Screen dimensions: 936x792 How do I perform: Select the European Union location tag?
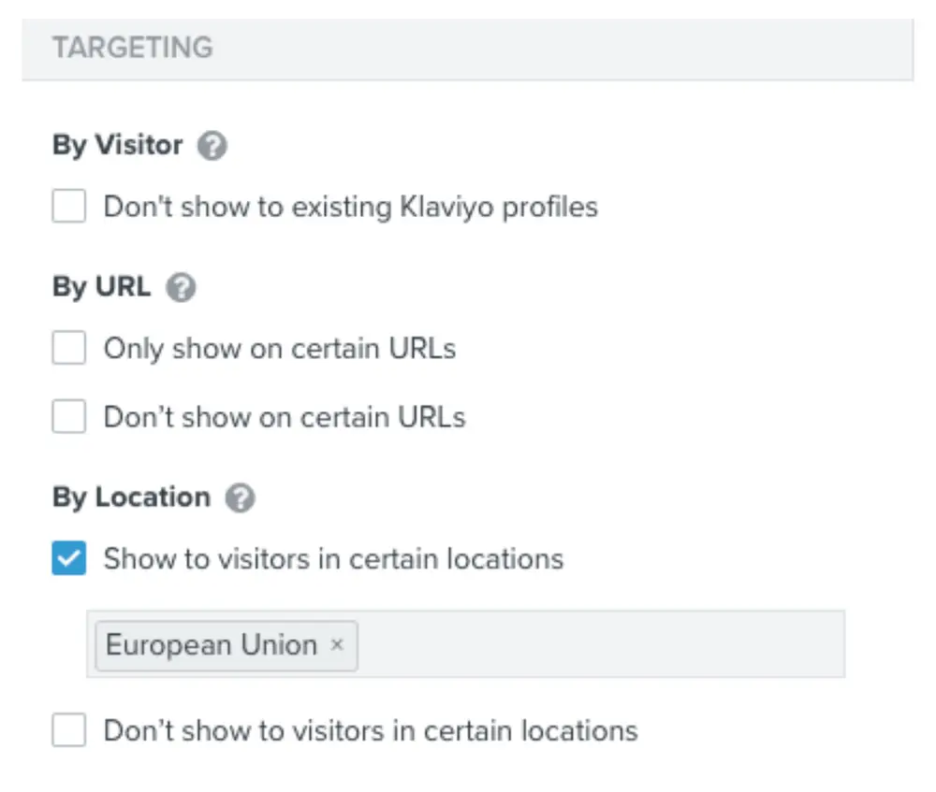212,645
